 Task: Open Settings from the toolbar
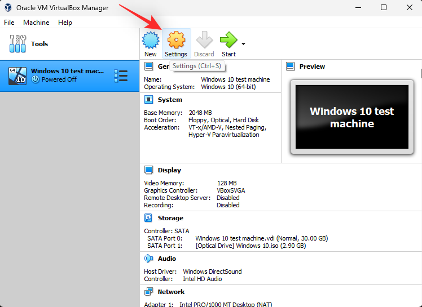pos(176,43)
